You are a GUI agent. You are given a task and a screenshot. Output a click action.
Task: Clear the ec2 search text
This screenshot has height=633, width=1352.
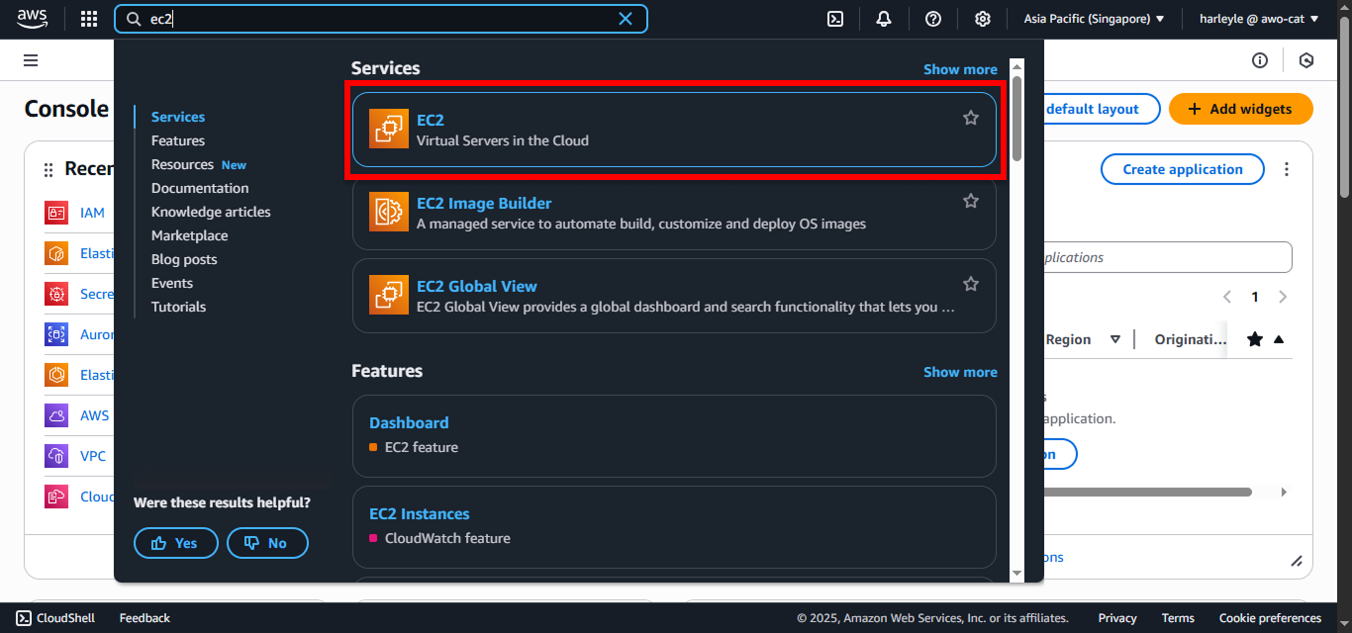626,19
